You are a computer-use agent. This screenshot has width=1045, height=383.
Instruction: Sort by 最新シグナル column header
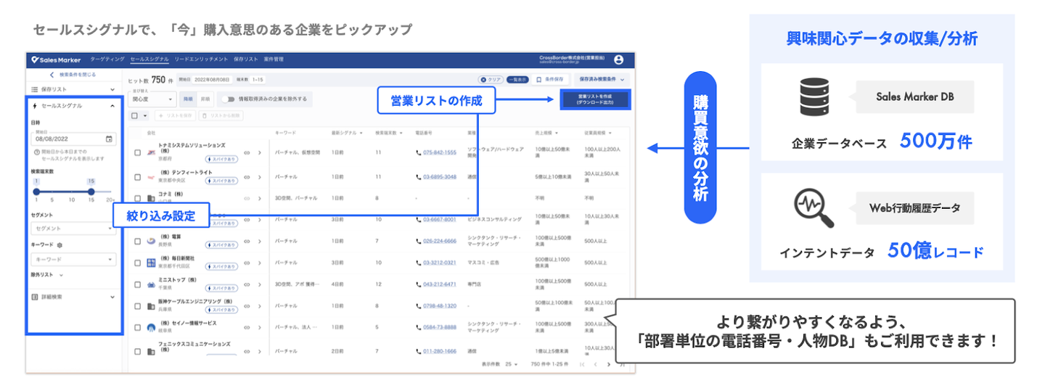(x=346, y=133)
